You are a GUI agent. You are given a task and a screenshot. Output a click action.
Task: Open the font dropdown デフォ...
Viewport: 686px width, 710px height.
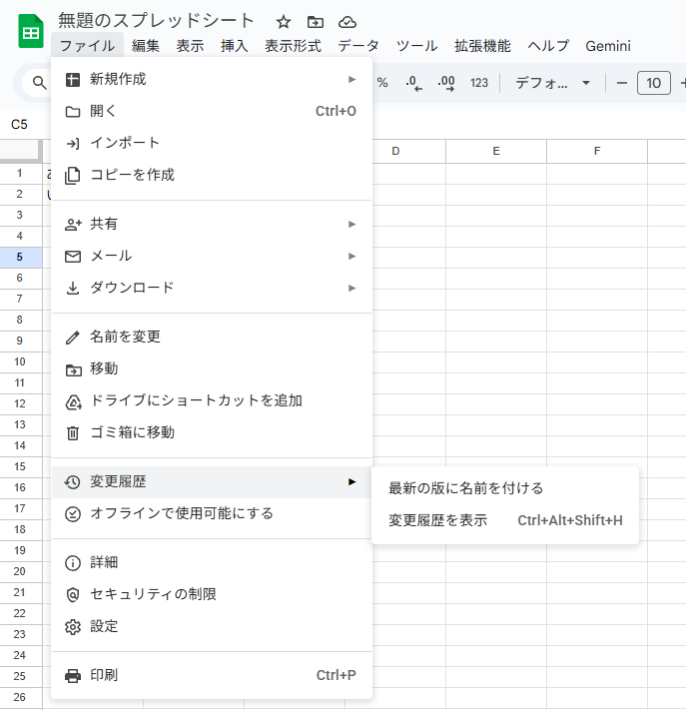click(x=552, y=83)
